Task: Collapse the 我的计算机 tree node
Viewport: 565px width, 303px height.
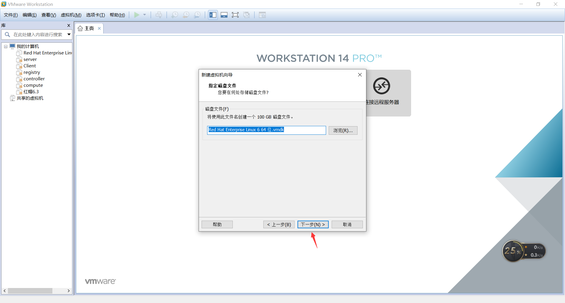Action: coord(6,46)
